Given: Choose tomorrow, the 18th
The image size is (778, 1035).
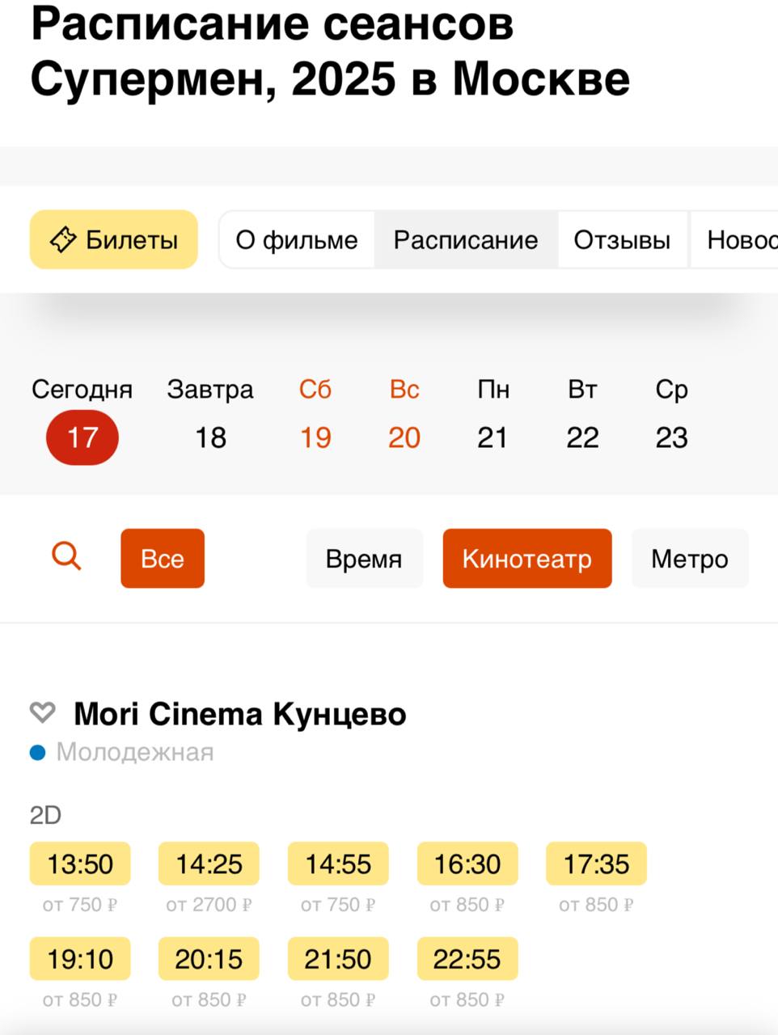Looking at the screenshot, I should (210, 437).
